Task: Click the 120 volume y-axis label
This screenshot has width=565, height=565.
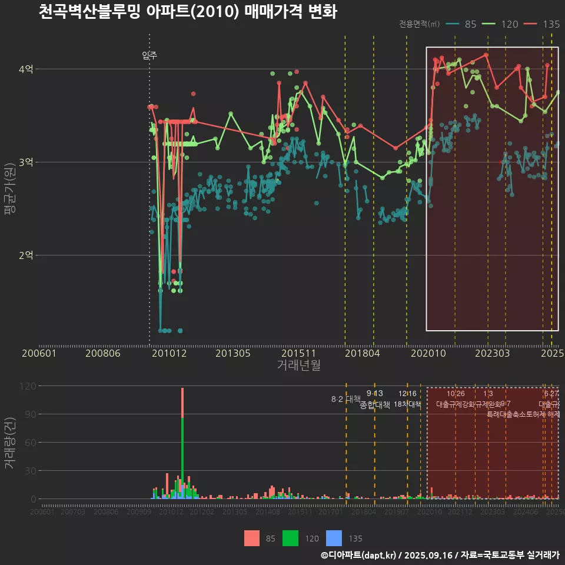Action: (x=28, y=386)
